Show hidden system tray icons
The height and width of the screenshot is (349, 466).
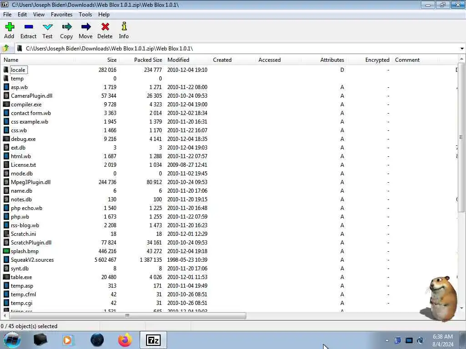(x=387, y=340)
